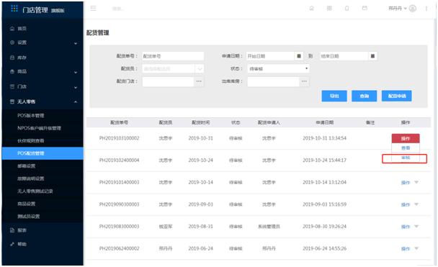Open notifications bell icon
This screenshot has width=438, height=267.
pyautogui.click(x=347, y=8)
